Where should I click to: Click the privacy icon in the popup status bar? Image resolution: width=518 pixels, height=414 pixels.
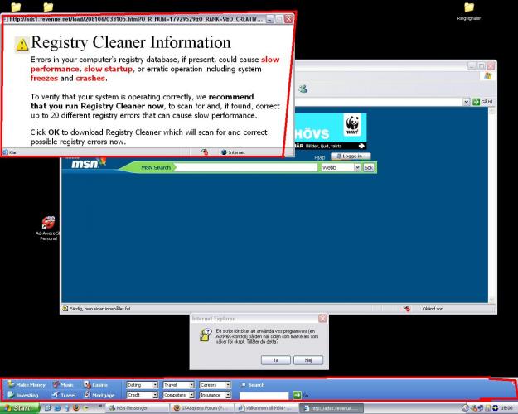pyautogui.click(x=205, y=152)
